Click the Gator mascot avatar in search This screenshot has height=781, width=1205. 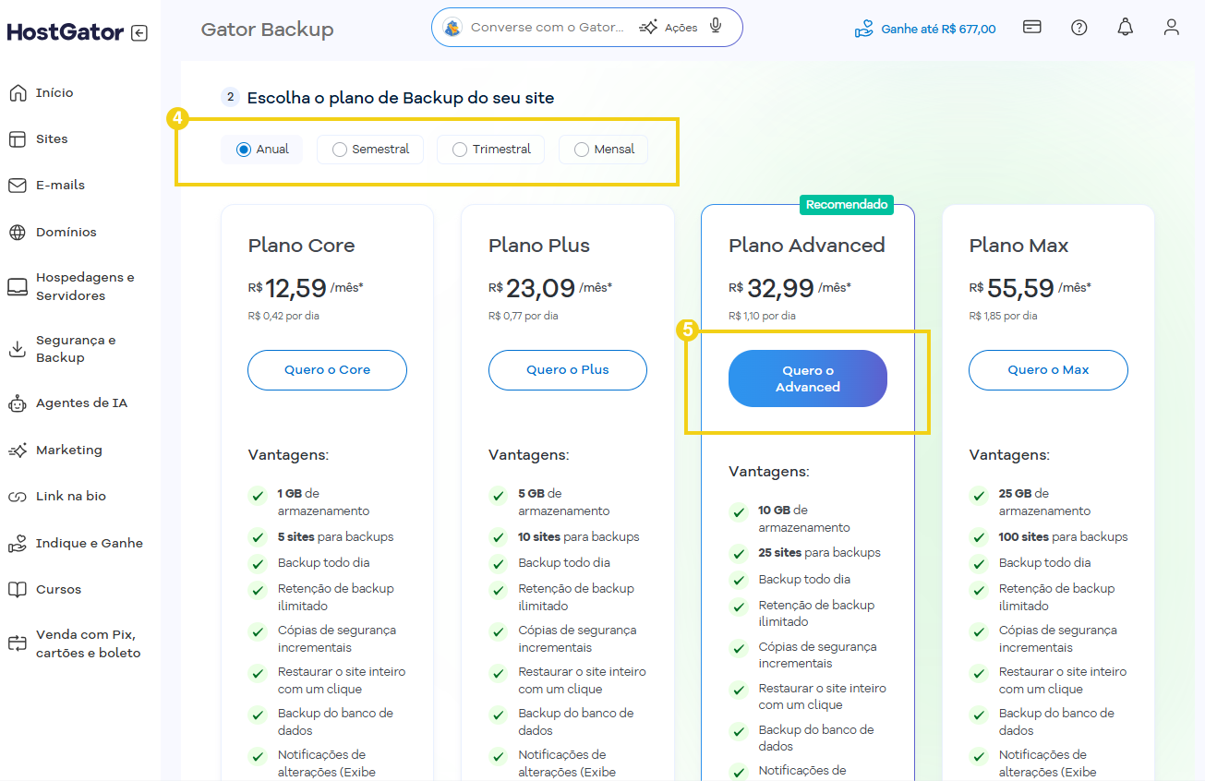[452, 28]
